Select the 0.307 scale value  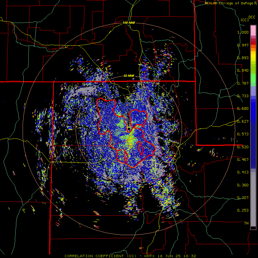pos(243,198)
